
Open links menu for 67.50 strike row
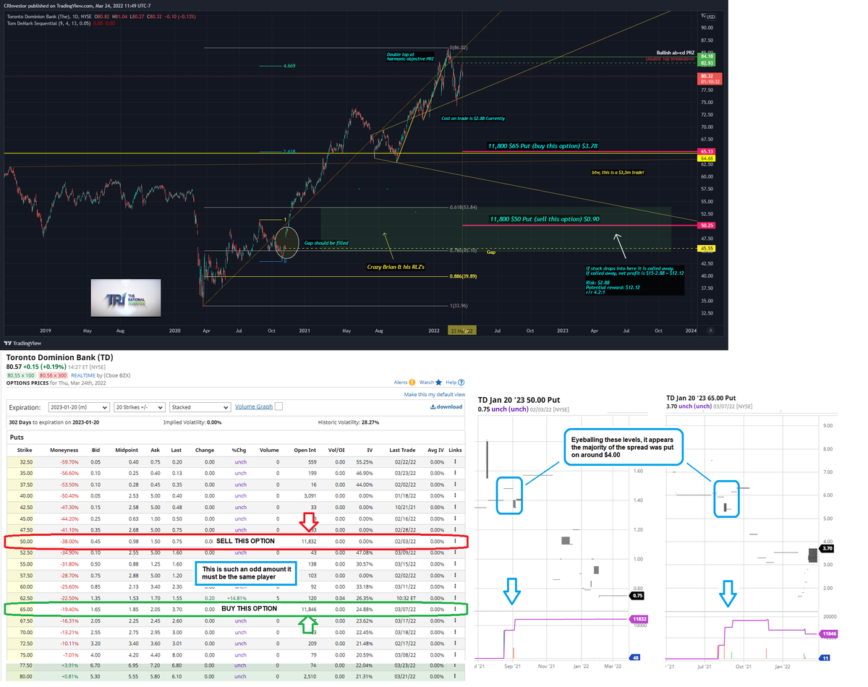[x=455, y=620]
